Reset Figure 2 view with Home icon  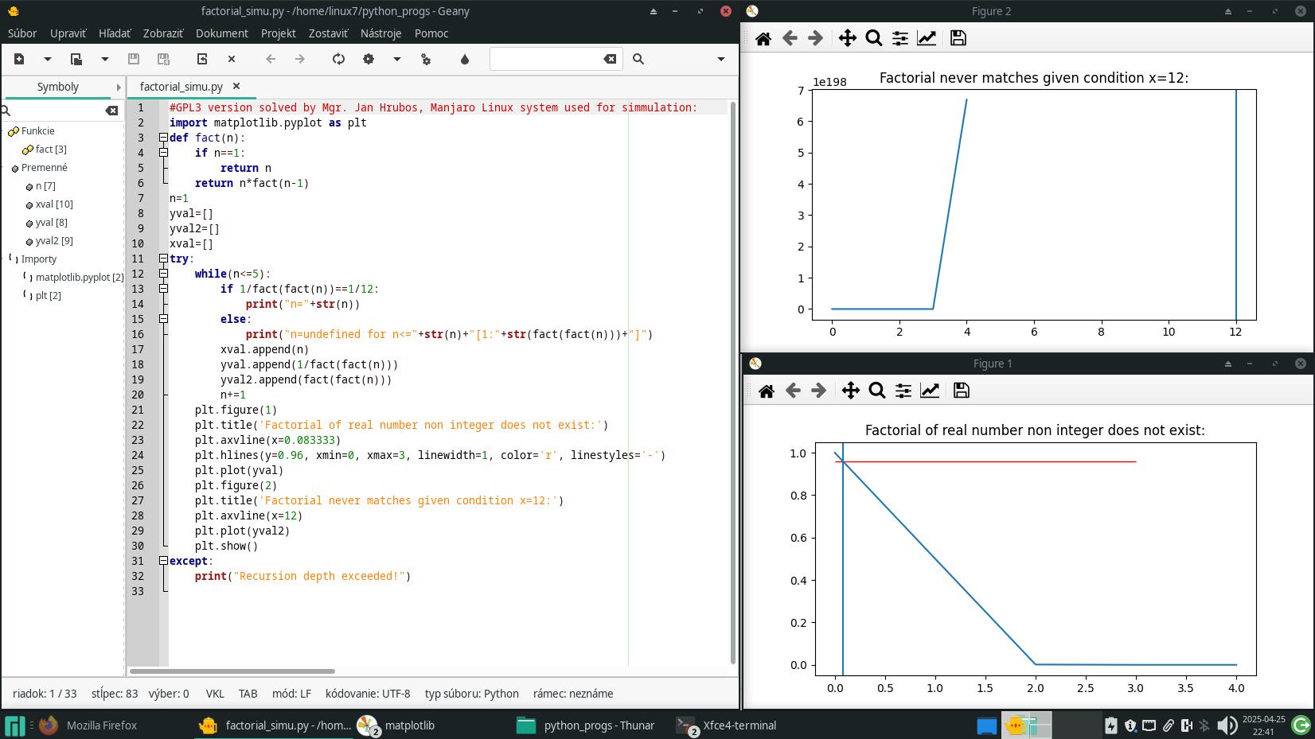(x=763, y=38)
